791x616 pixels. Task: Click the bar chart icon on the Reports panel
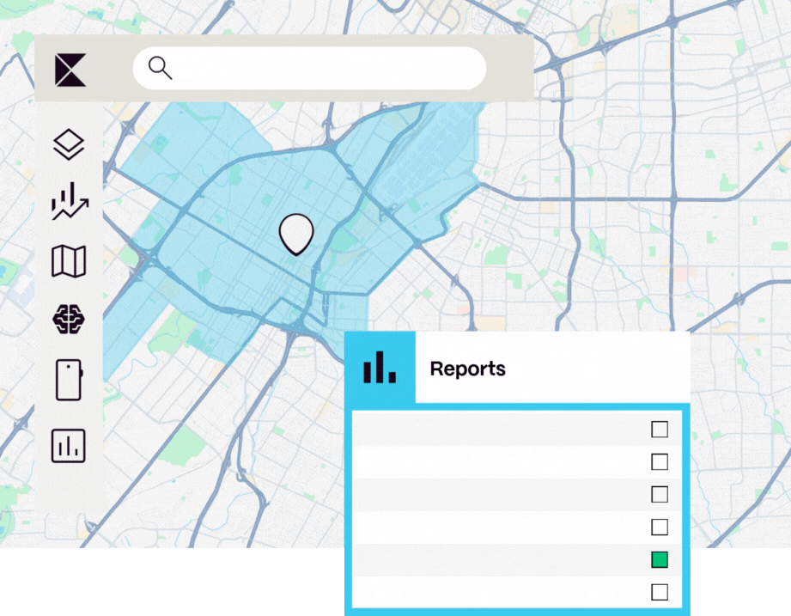[x=380, y=368]
